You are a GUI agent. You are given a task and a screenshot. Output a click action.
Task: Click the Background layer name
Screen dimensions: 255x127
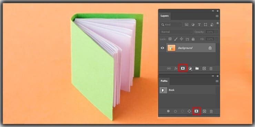coord(185,48)
